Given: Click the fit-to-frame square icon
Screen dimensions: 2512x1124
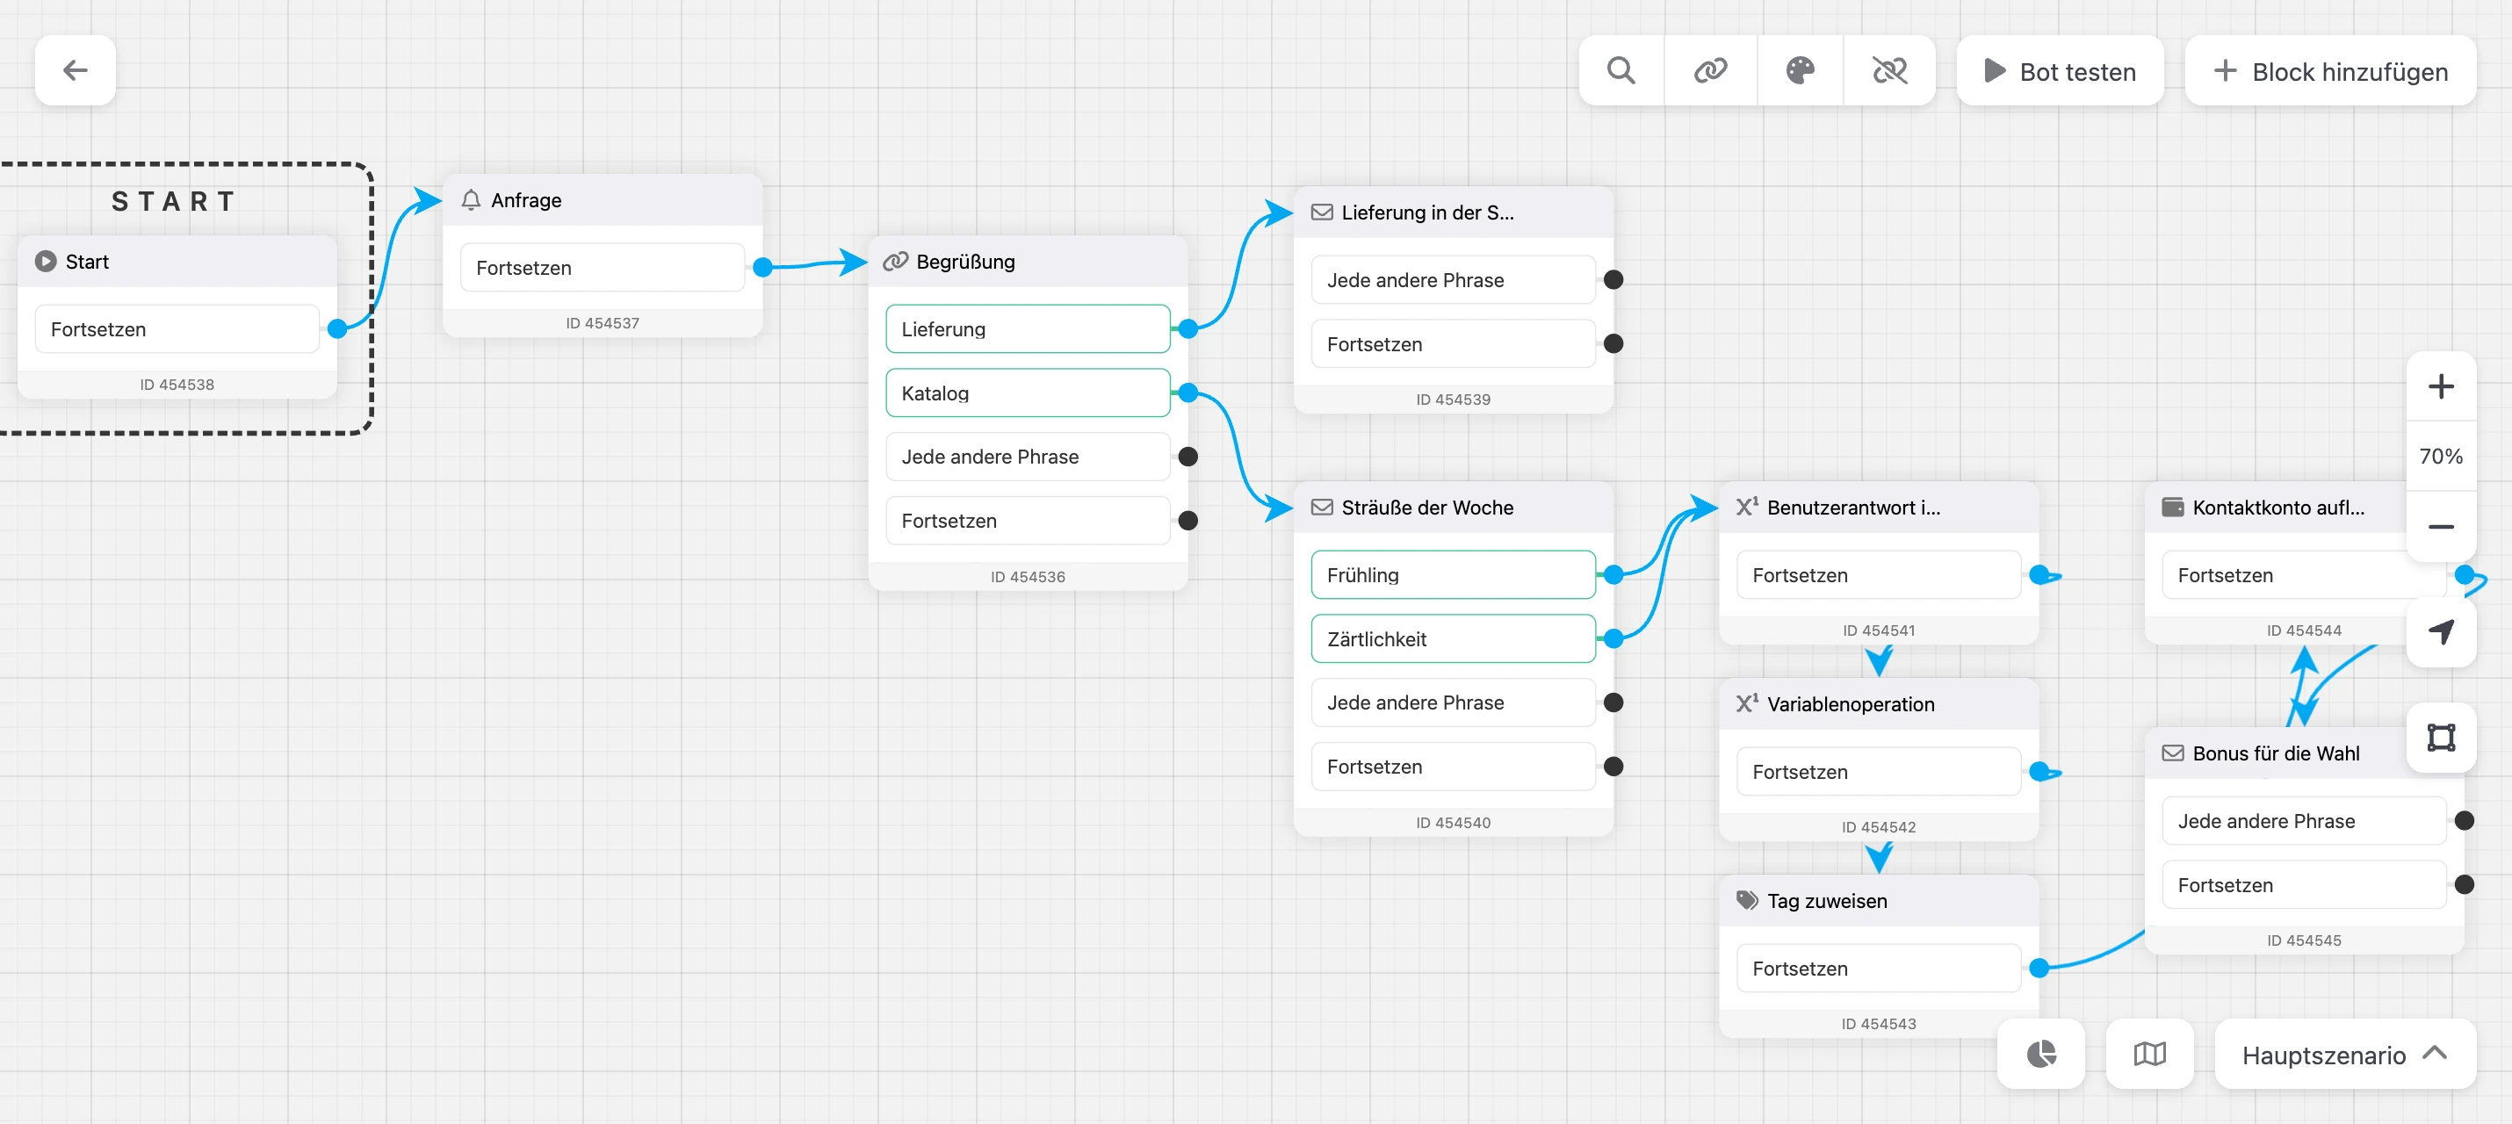Looking at the screenshot, I should pos(2441,737).
